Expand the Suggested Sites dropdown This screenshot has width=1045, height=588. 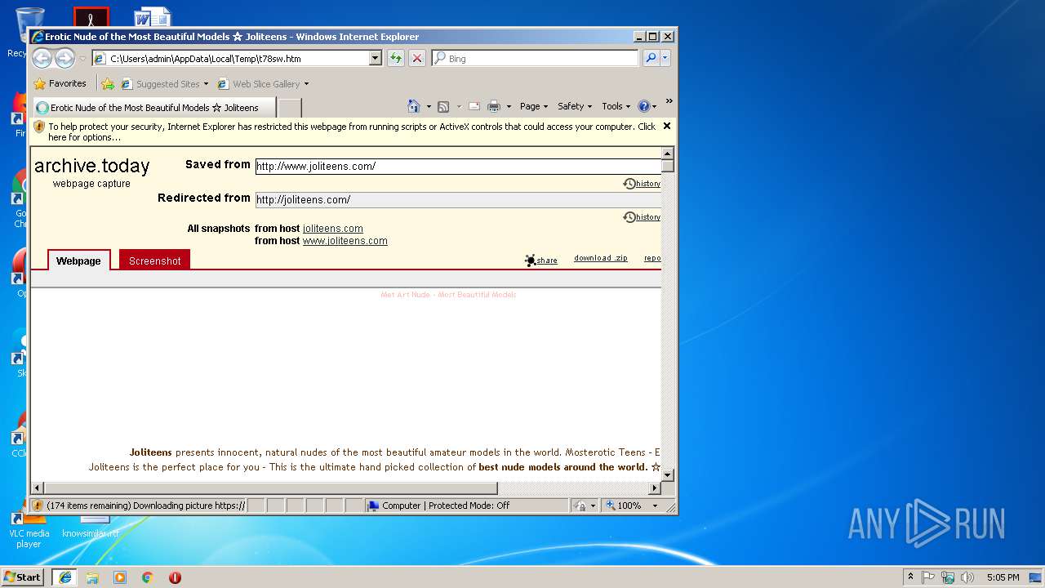[x=206, y=83]
